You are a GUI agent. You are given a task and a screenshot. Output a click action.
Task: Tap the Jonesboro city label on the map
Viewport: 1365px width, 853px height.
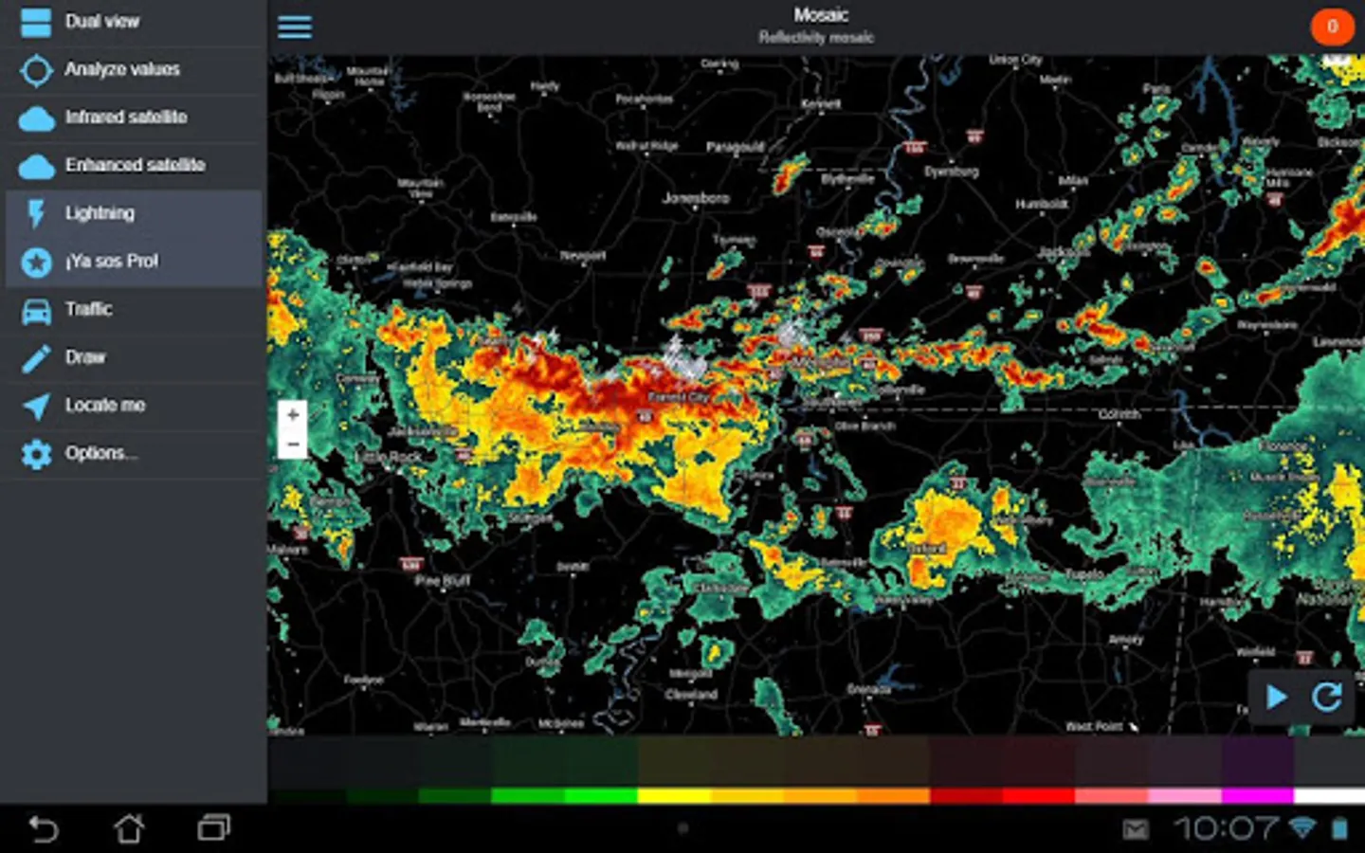pyautogui.click(x=696, y=198)
